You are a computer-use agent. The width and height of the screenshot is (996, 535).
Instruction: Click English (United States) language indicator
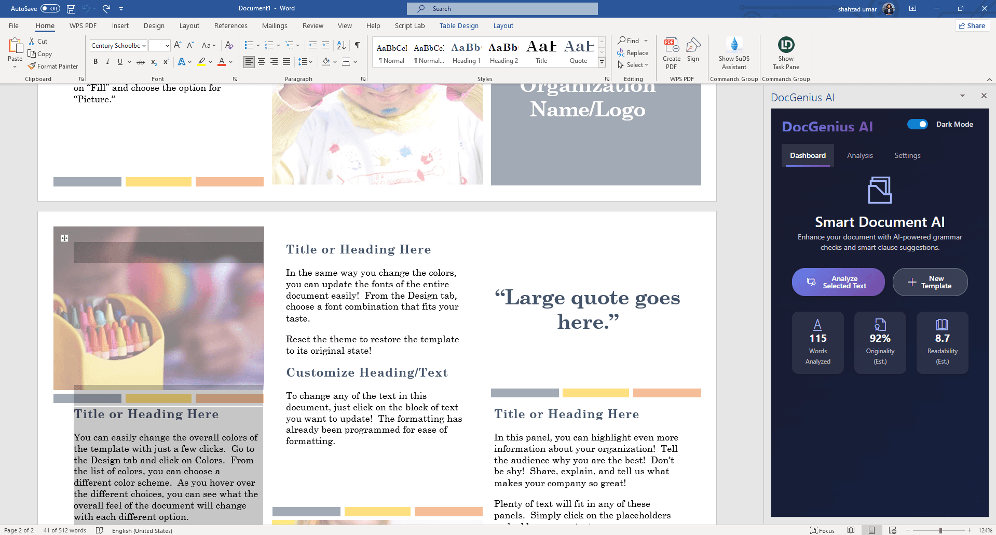[x=142, y=530]
